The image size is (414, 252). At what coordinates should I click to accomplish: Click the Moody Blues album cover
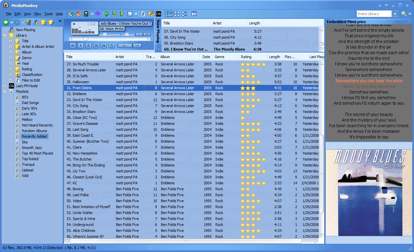(369, 192)
